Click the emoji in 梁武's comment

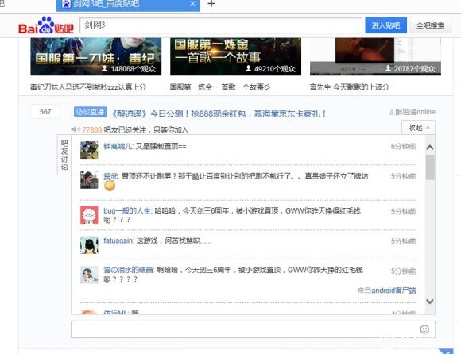(x=110, y=186)
